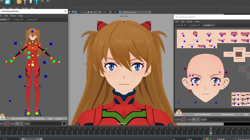Switch to third Untitled tab in left picker

click(31, 19)
